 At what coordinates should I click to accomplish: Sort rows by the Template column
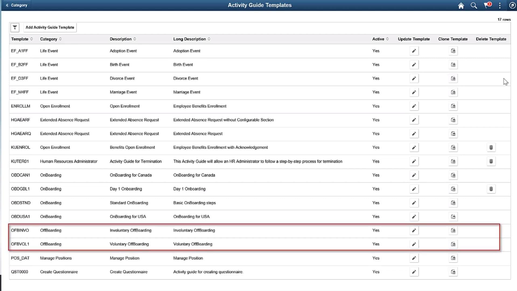tap(32, 39)
